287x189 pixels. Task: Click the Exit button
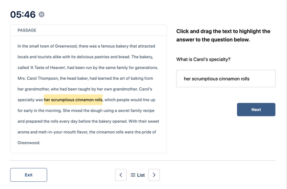click(29, 175)
